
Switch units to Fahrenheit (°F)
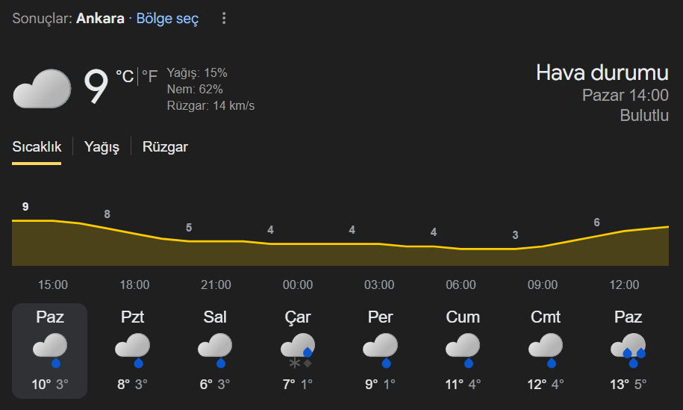point(150,77)
